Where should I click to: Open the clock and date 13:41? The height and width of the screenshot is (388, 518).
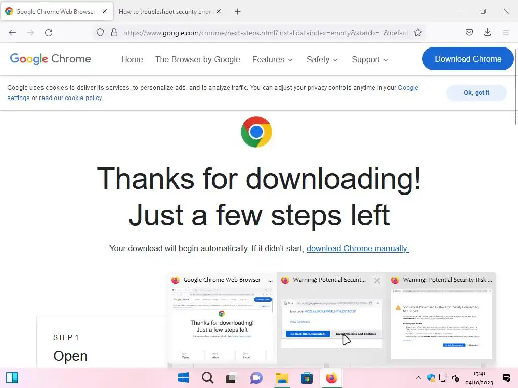[479, 378]
